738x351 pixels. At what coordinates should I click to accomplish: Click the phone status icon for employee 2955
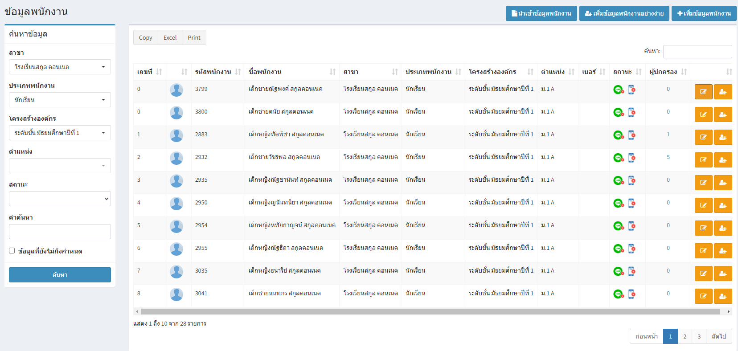pos(631,249)
